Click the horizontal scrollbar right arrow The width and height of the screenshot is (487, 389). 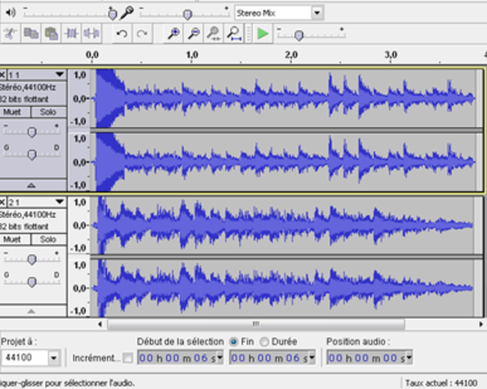pyautogui.click(x=481, y=324)
